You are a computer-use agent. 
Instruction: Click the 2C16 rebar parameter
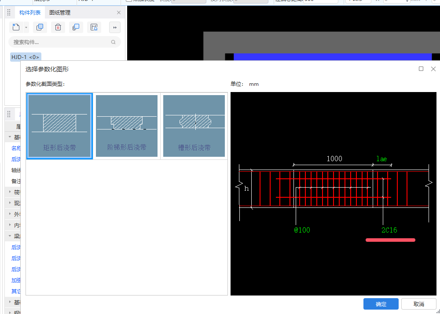click(389, 230)
